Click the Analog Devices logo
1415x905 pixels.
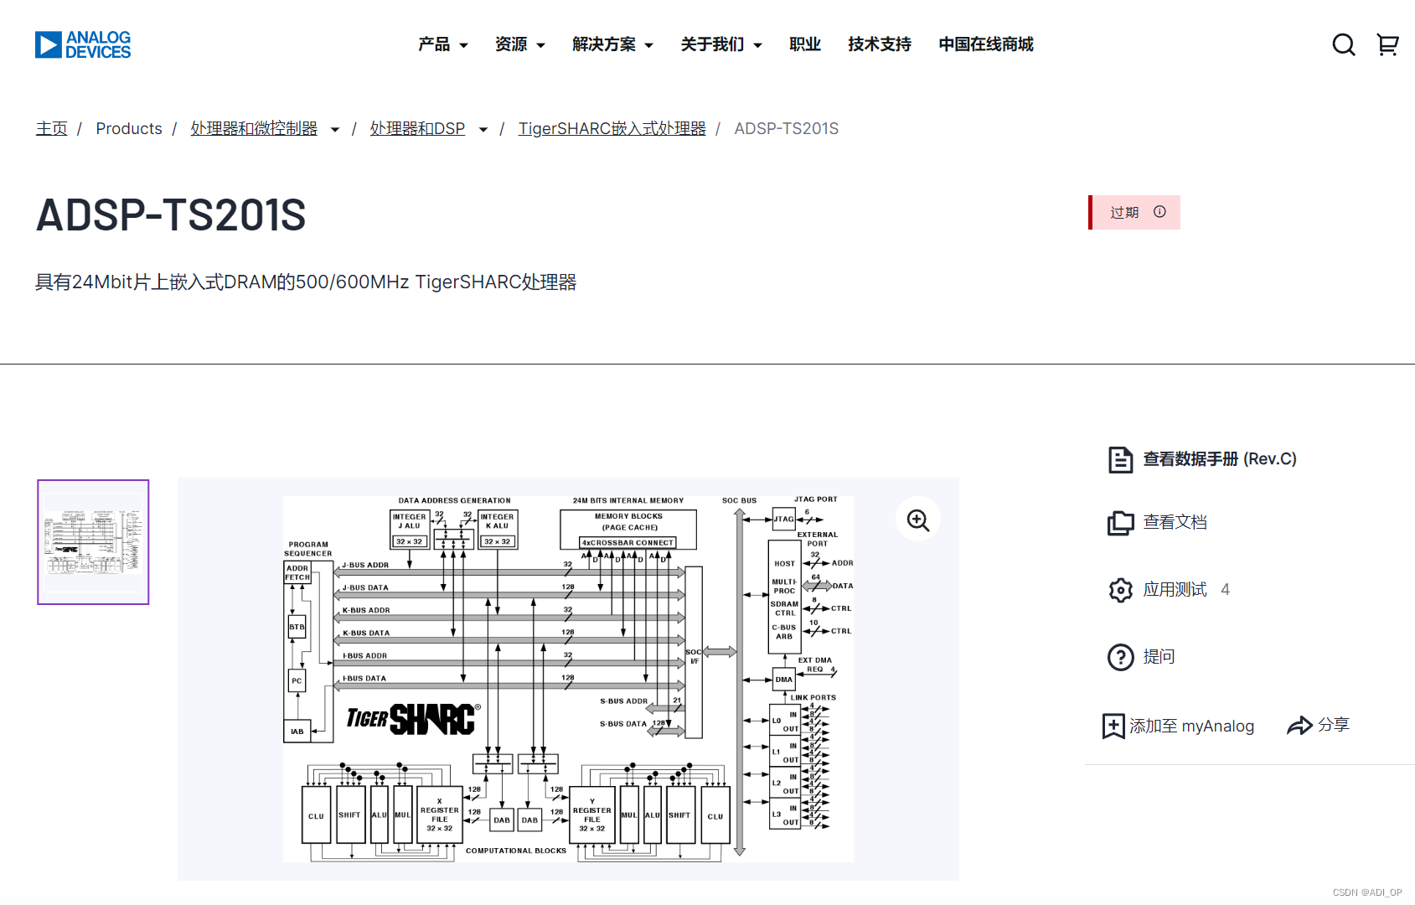click(82, 44)
